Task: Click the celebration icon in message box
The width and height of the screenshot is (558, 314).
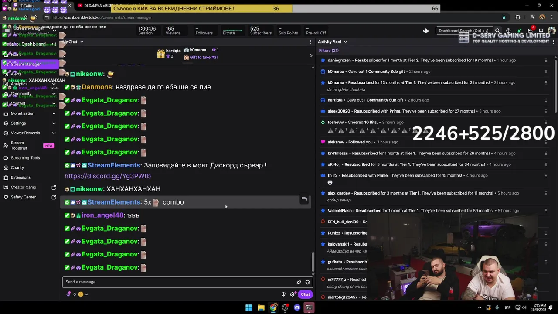Action: click(299, 282)
